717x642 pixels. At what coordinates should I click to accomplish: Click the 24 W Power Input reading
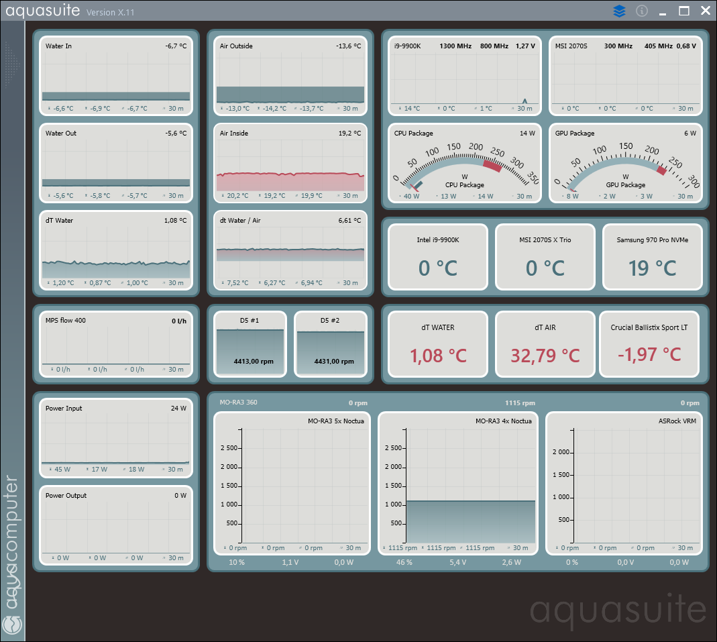179,408
